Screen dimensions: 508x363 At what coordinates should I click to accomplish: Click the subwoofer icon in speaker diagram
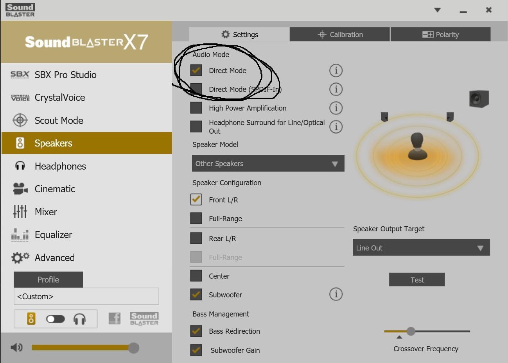tap(479, 99)
